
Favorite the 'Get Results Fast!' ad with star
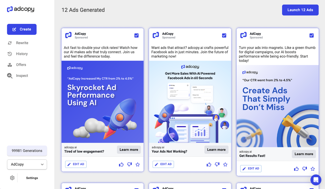coord(313,169)
